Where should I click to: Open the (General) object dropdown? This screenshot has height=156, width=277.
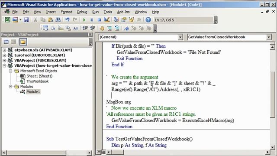180,37
